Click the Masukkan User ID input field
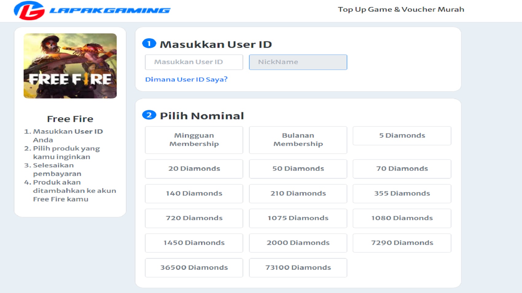This screenshot has height=293, width=522. click(194, 62)
